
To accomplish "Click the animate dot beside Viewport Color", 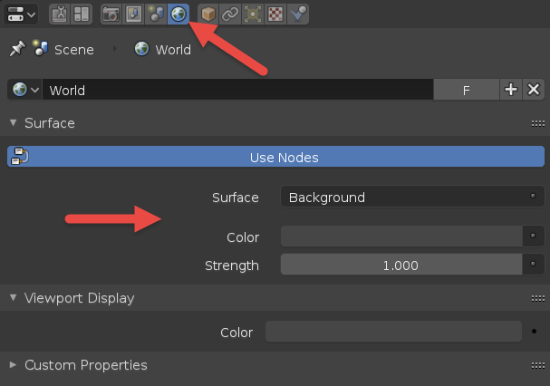I will (534, 332).
